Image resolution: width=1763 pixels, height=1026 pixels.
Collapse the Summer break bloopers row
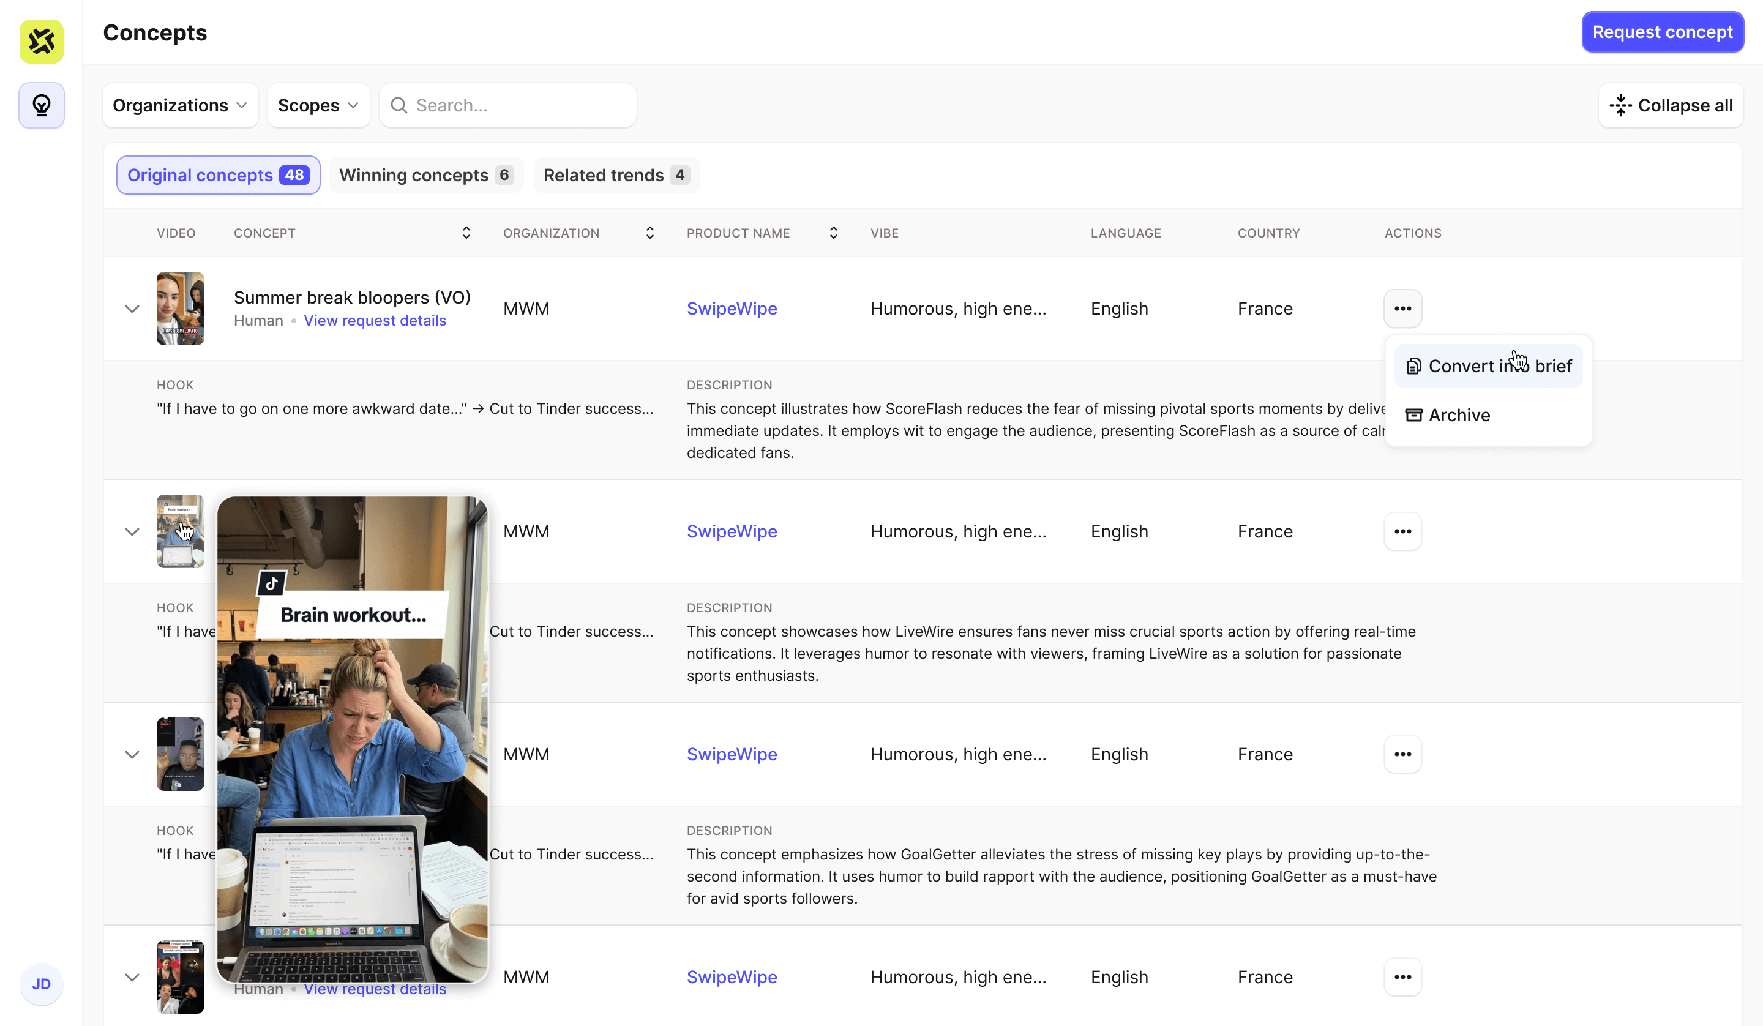coord(132,309)
